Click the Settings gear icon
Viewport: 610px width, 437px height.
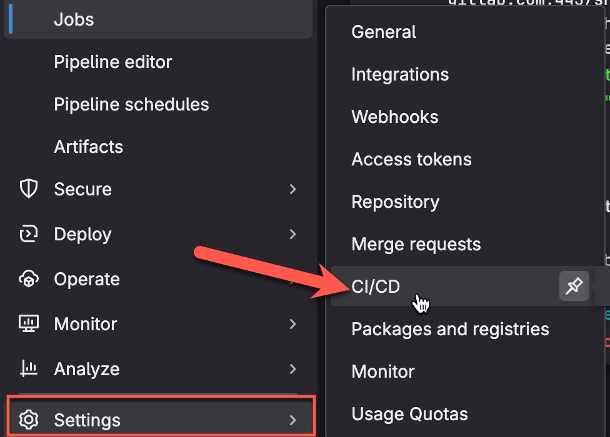click(x=29, y=419)
